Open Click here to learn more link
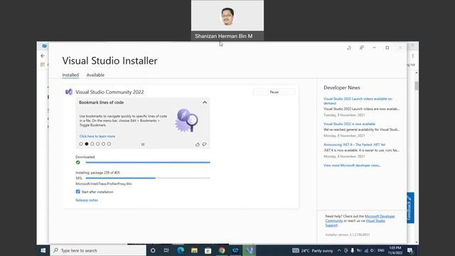The image size is (455, 256). [x=97, y=136]
